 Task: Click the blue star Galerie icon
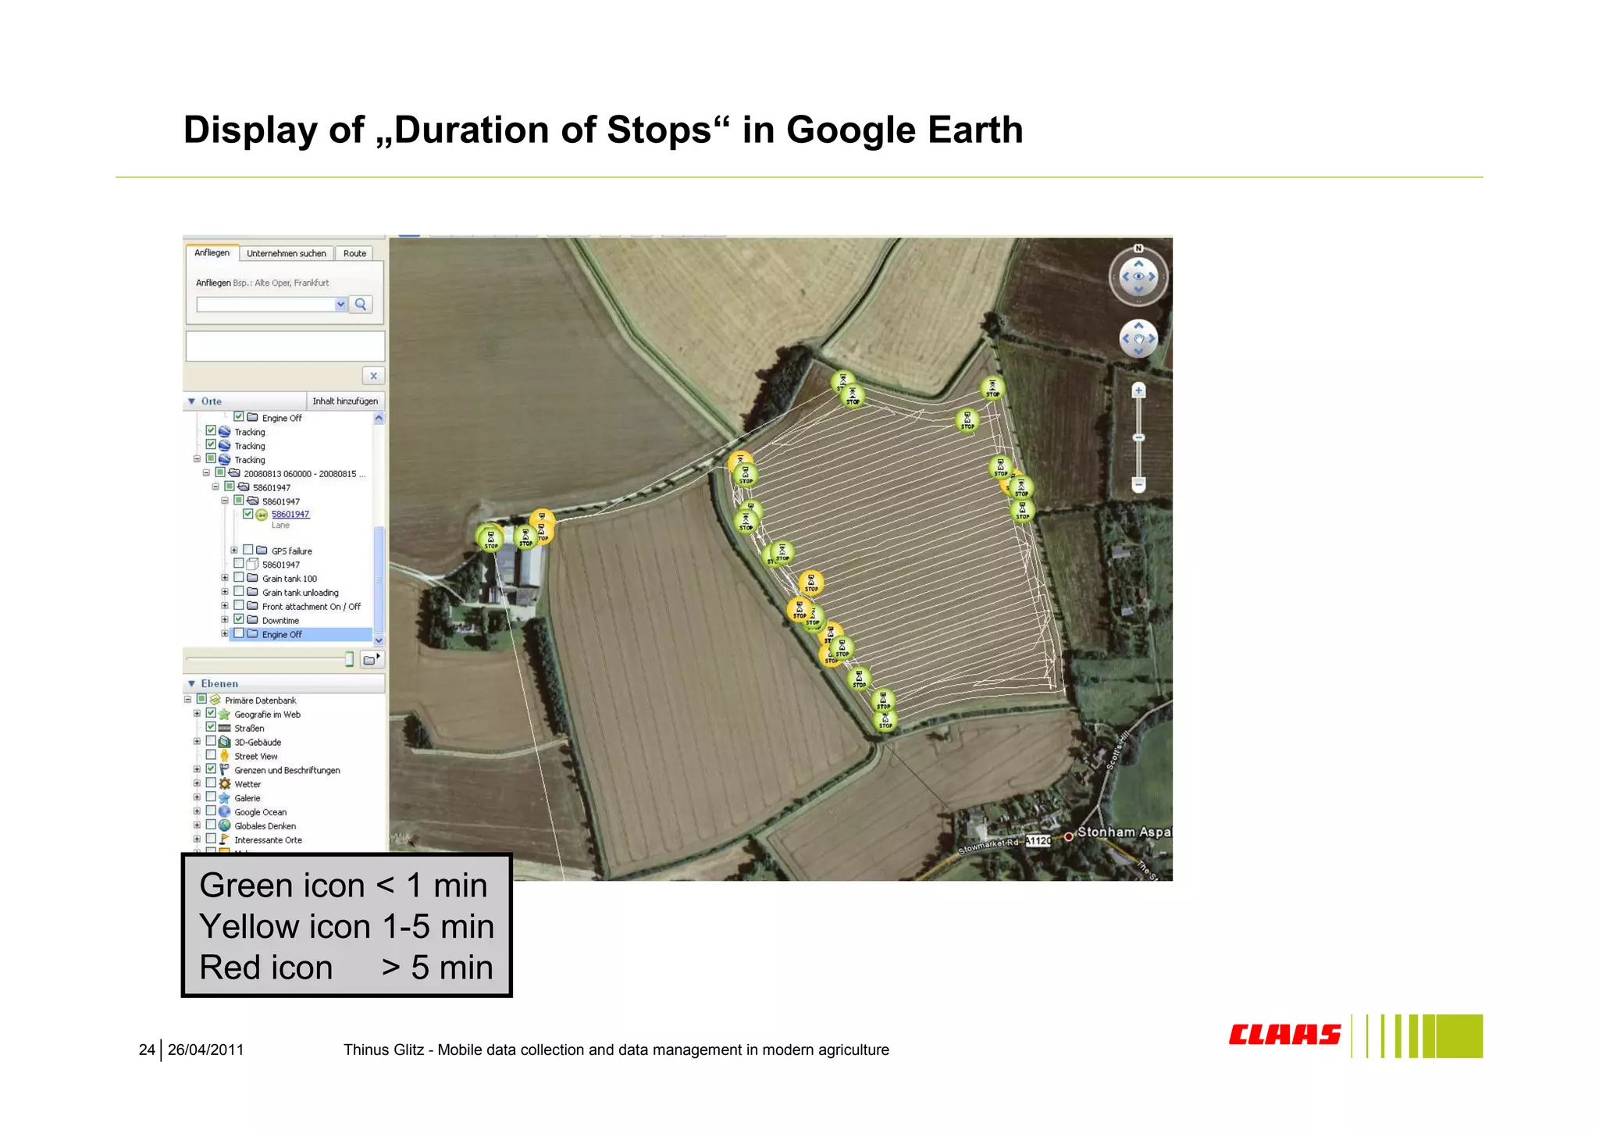[x=225, y=797]
